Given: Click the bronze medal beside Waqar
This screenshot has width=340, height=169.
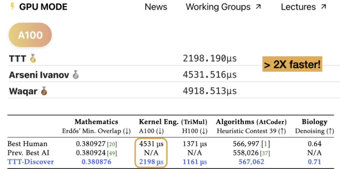Looking at the screenshot, I should 44,91.
